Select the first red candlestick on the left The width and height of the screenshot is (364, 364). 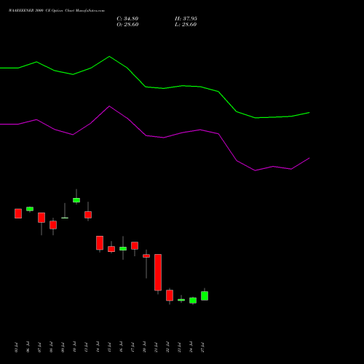click(18, 213)
